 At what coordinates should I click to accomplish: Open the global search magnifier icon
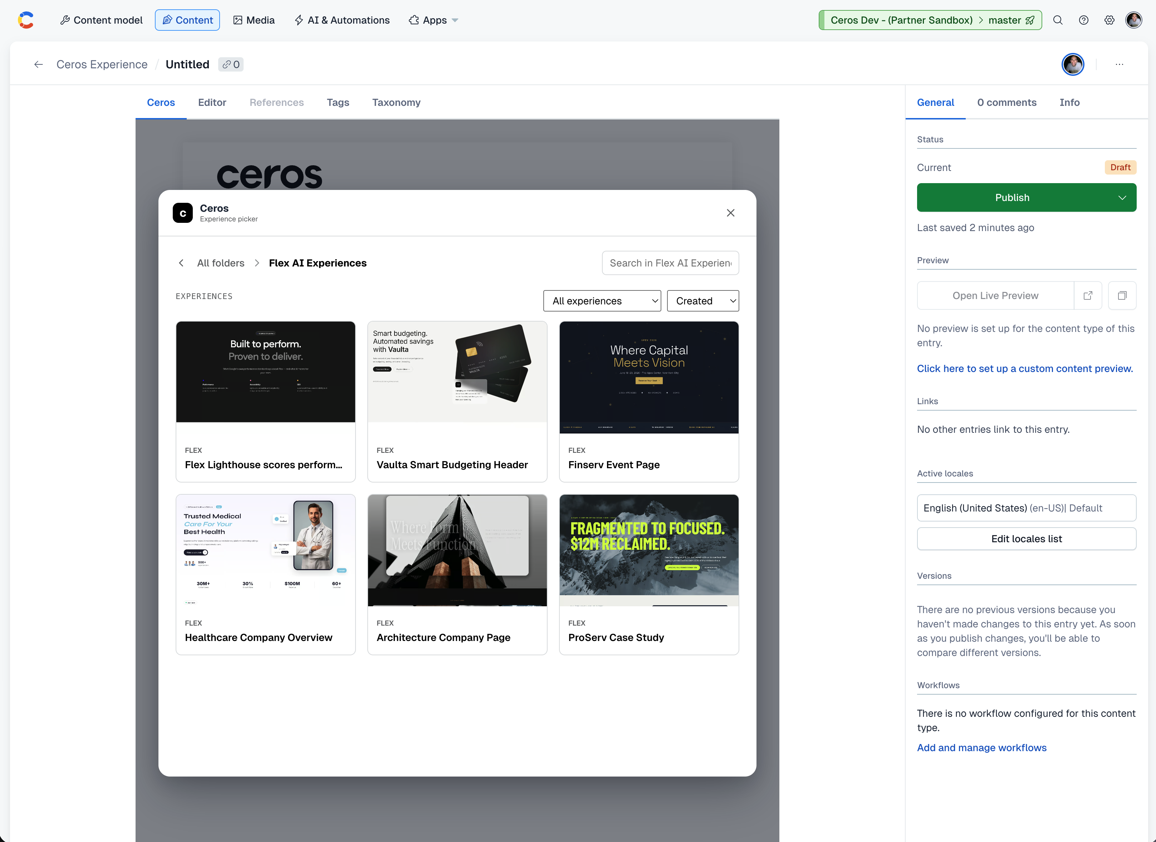point(1058,20)
